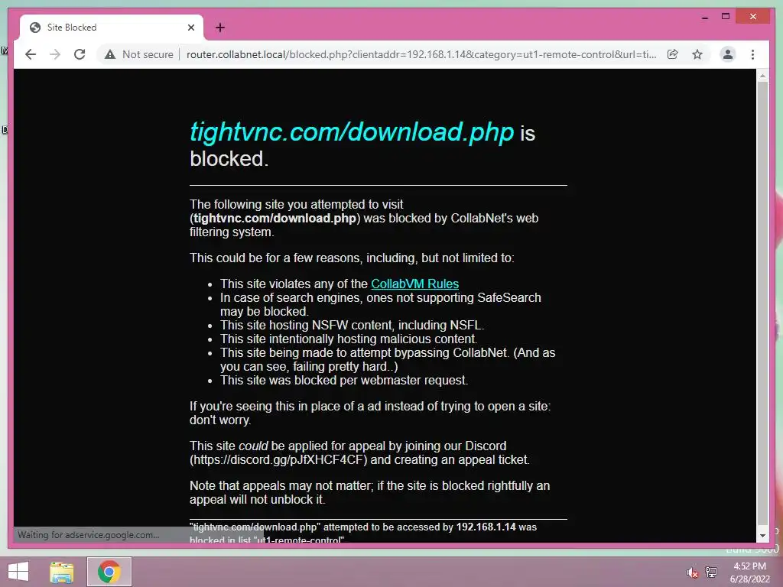The image size is (783, 587).
Task: Open a new tab with plus button
Action: (x=220, y=28)
